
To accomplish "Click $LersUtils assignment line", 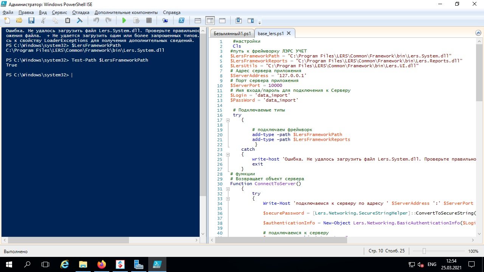I will (x=324, y=66).
